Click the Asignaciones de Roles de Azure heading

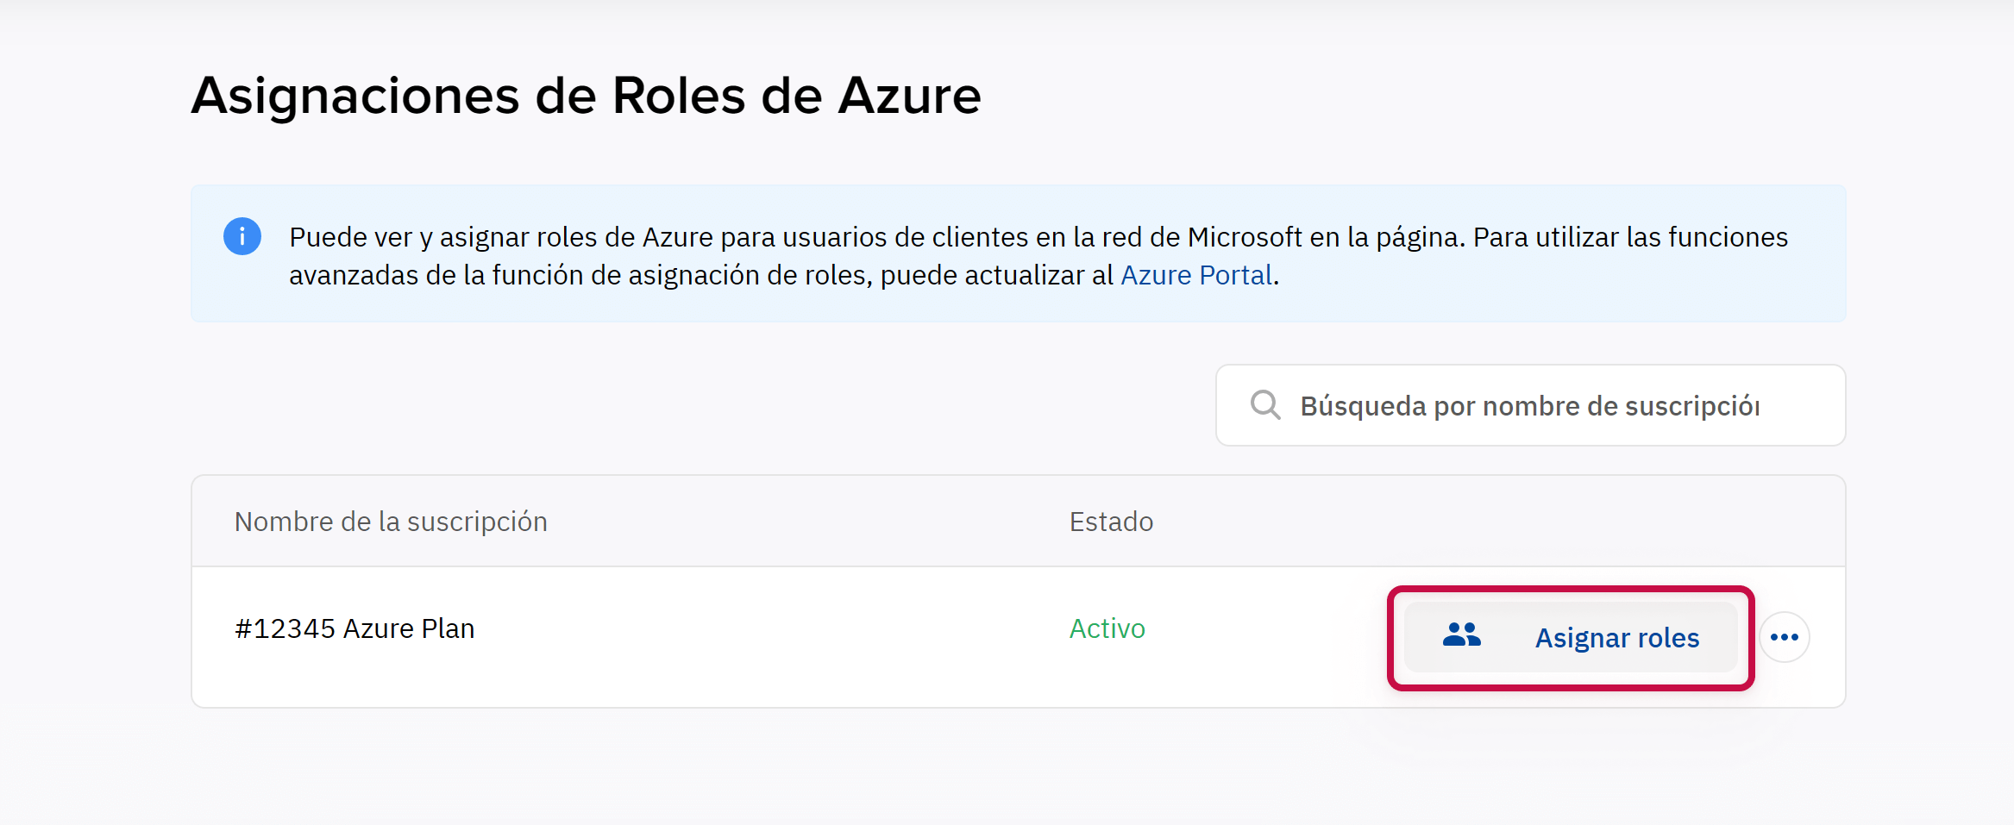pos(586,95)
